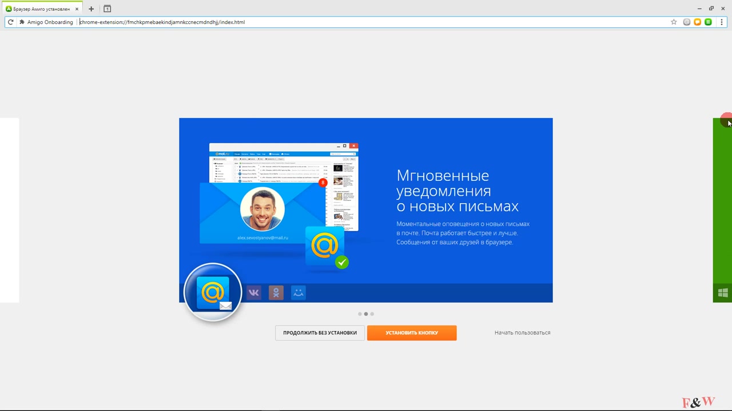
Task: Click the Продолжить без установки button
Action: [x=320, y=333]
